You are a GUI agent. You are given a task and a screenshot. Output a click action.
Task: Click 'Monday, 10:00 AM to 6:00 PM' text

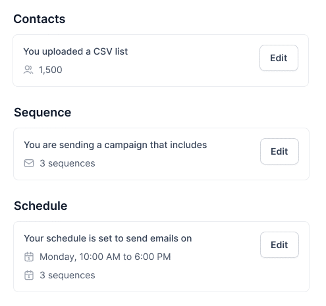tap(105, 257)
